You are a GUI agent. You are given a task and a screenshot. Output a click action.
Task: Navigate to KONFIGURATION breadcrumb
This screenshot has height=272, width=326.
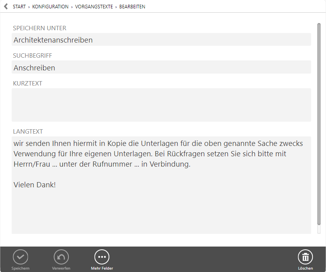click(x=50, y=7)
